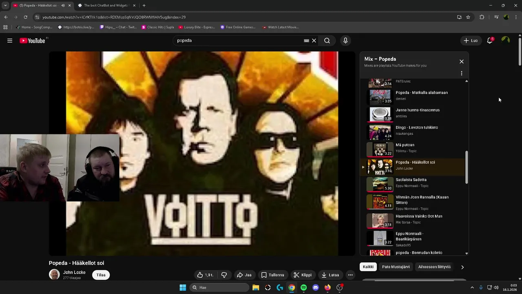Bookmark this page with the star
Screen dimensions: 522x294
(x=468, y=17)
